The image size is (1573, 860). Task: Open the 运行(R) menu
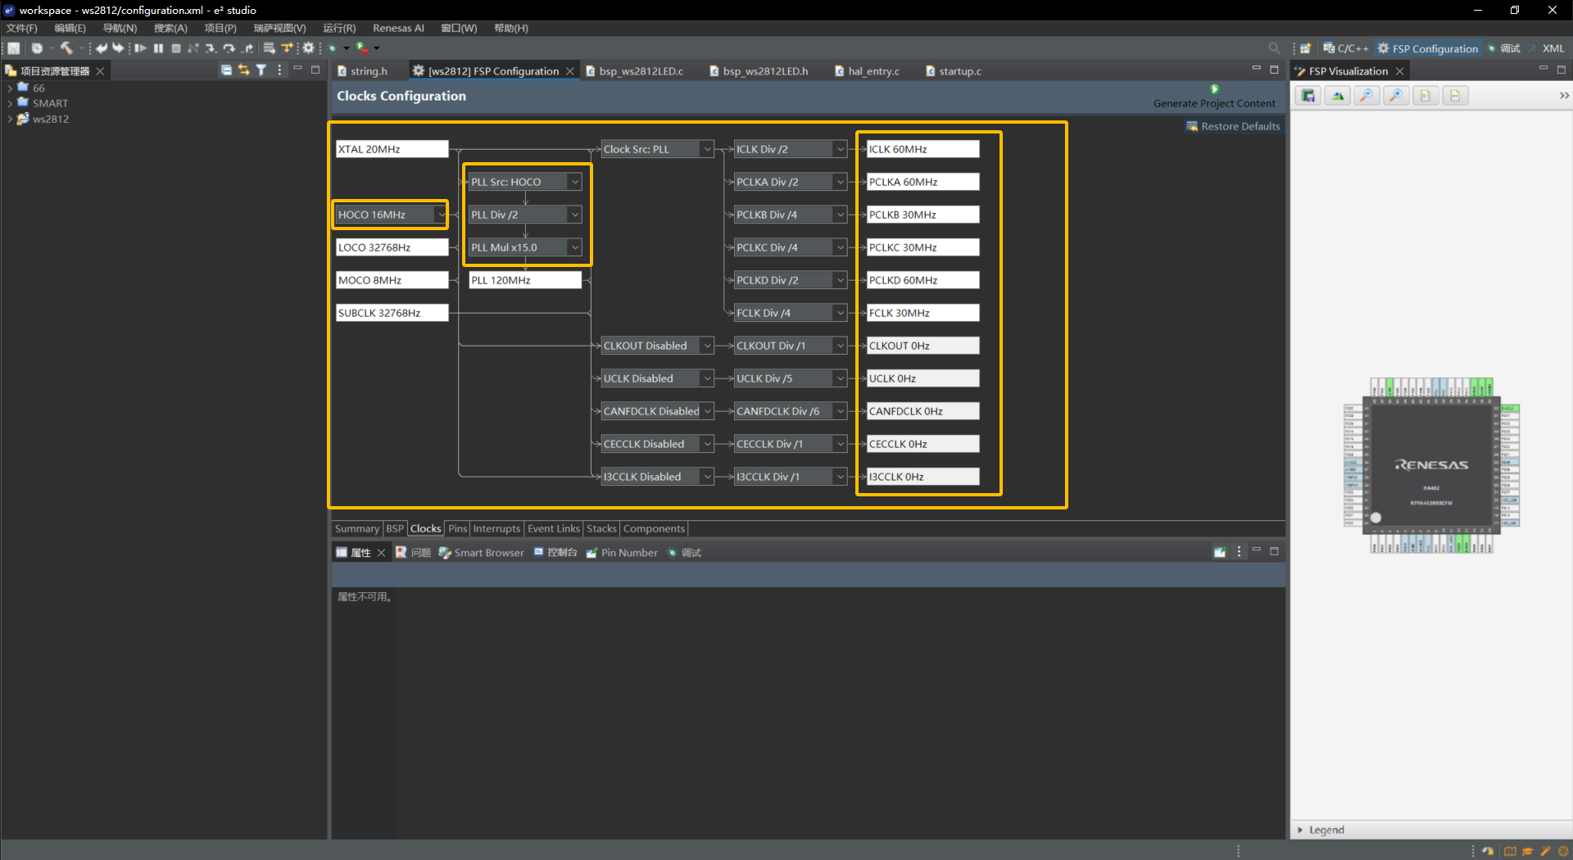339,28
